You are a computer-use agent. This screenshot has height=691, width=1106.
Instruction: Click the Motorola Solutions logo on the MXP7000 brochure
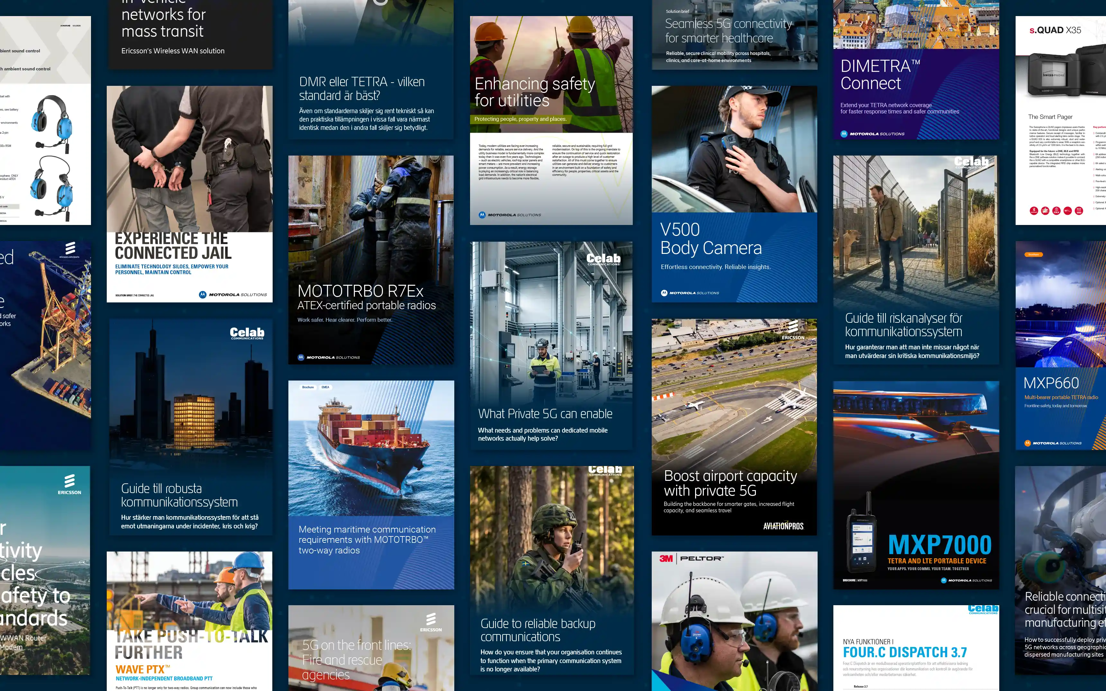click(x=966, y=580)
